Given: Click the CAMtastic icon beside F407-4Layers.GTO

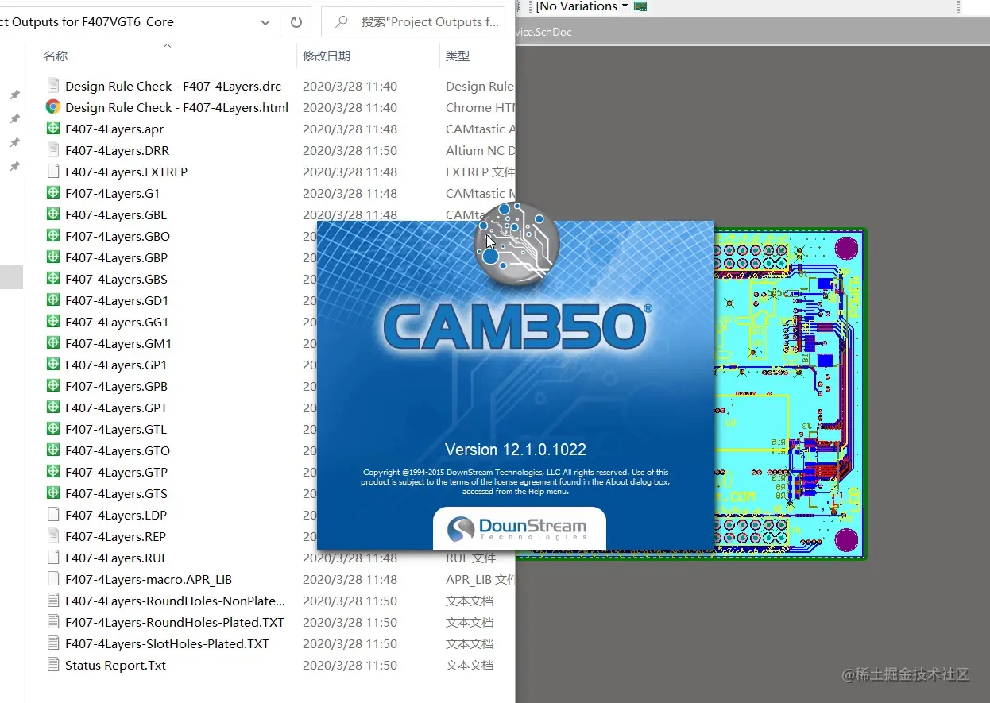Looking at the screenshot, I should (x=53, y=450).
